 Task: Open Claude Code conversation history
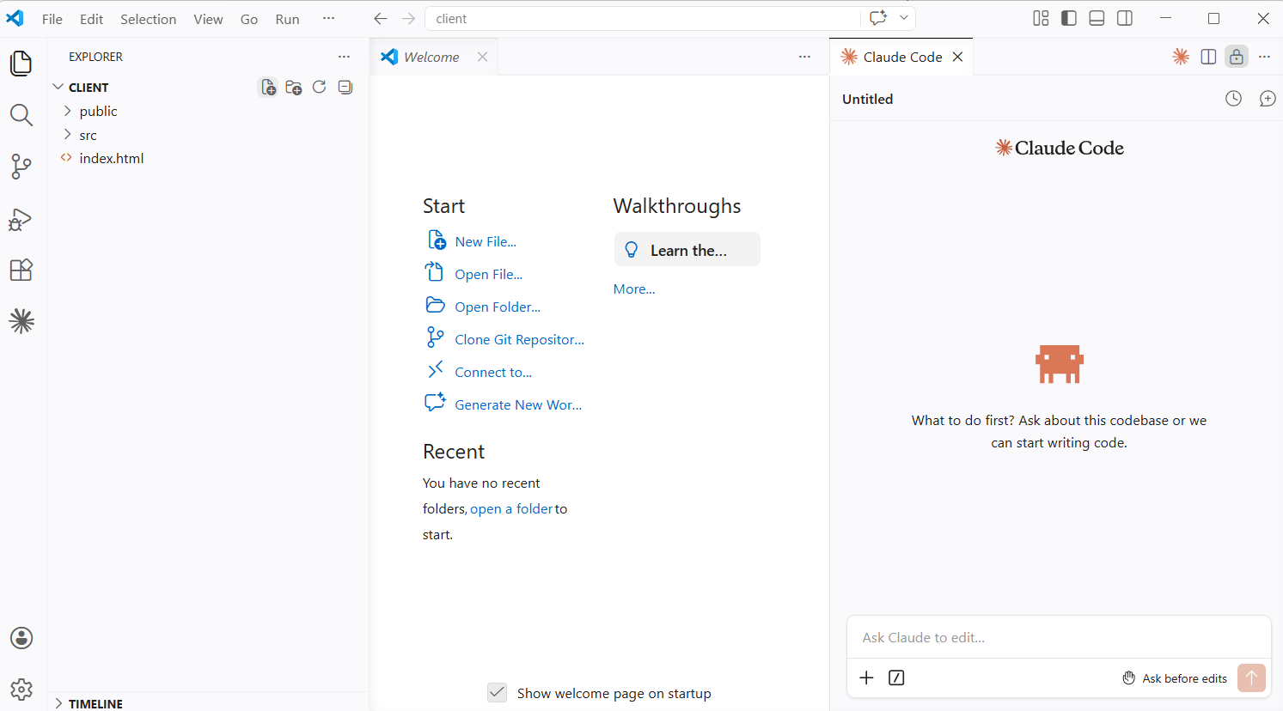point(1233,98)
